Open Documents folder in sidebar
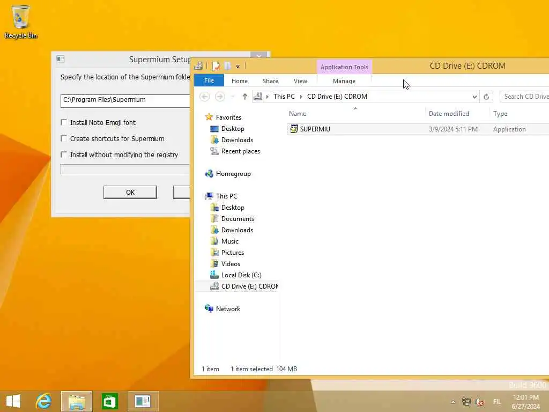This screenshot has width=549, height=412. [238, 219]
